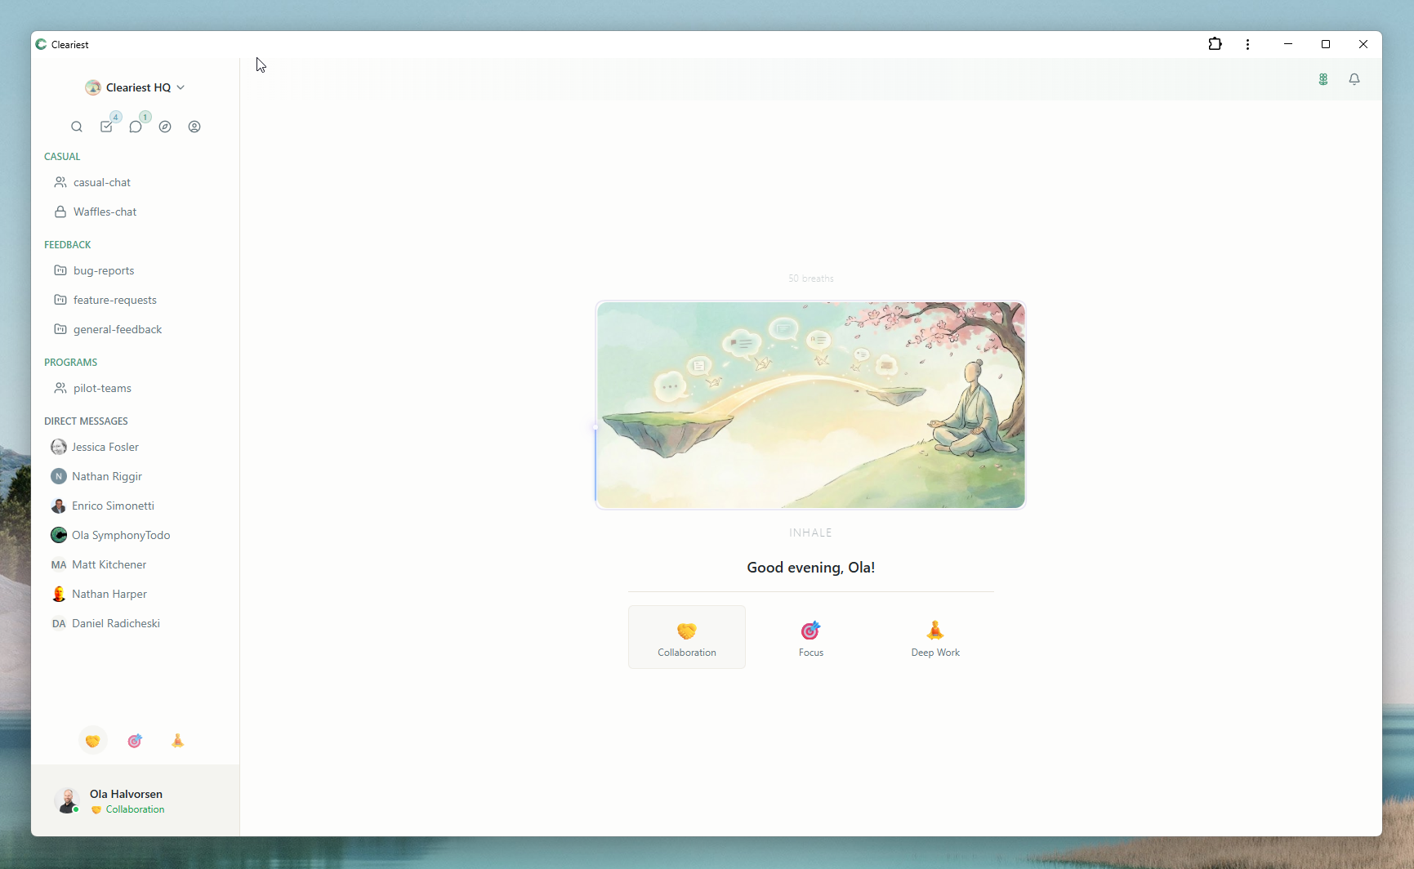Open direct message with Ola SymphonyTodo
This screenshot has width=1414, height=869.
point(135,535)
